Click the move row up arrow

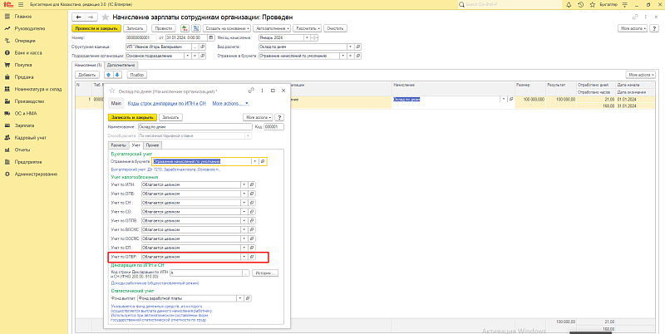[108, 75]
